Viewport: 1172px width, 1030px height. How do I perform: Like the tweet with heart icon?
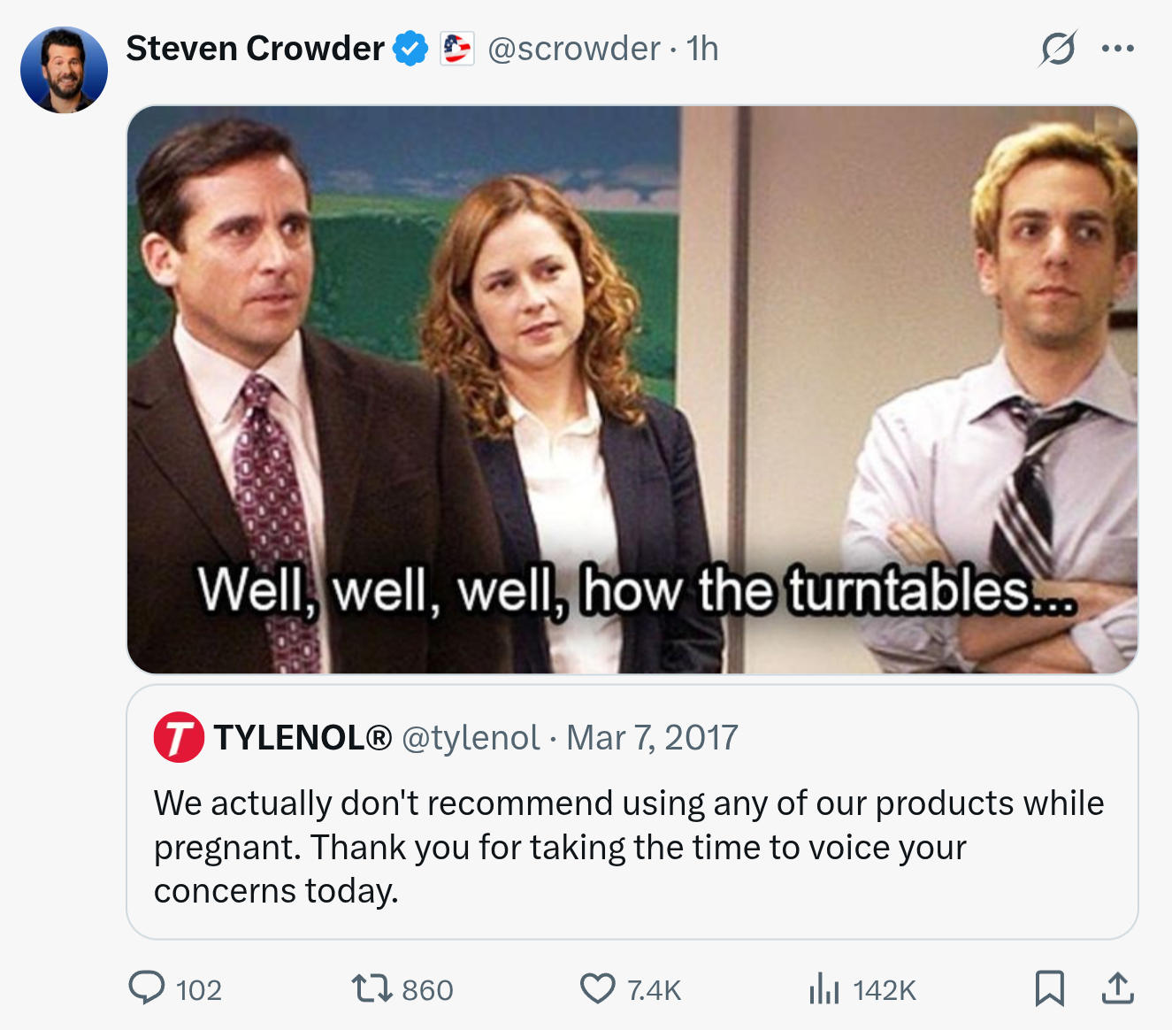pyautogui.click(x=598, y=988)
